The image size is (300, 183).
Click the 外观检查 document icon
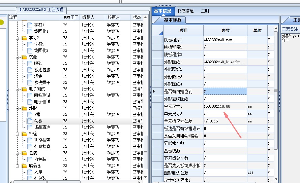[x=29, y=147]
